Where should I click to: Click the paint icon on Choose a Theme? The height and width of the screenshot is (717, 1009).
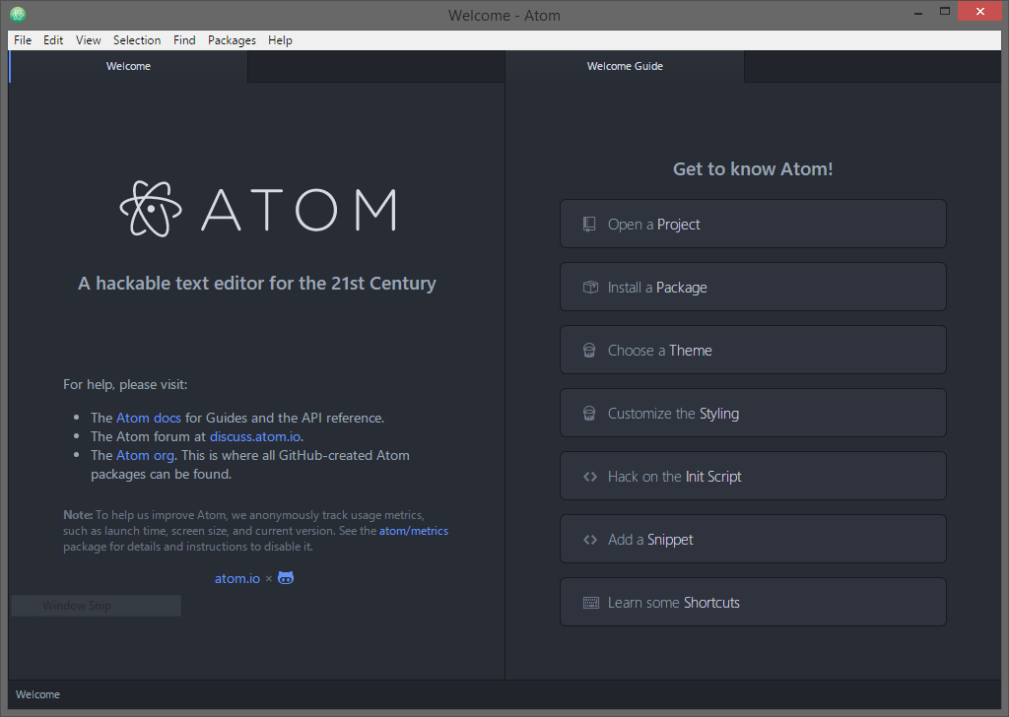tap(589, 350)
